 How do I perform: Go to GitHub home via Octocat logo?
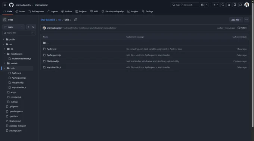(x=11, y=5)
